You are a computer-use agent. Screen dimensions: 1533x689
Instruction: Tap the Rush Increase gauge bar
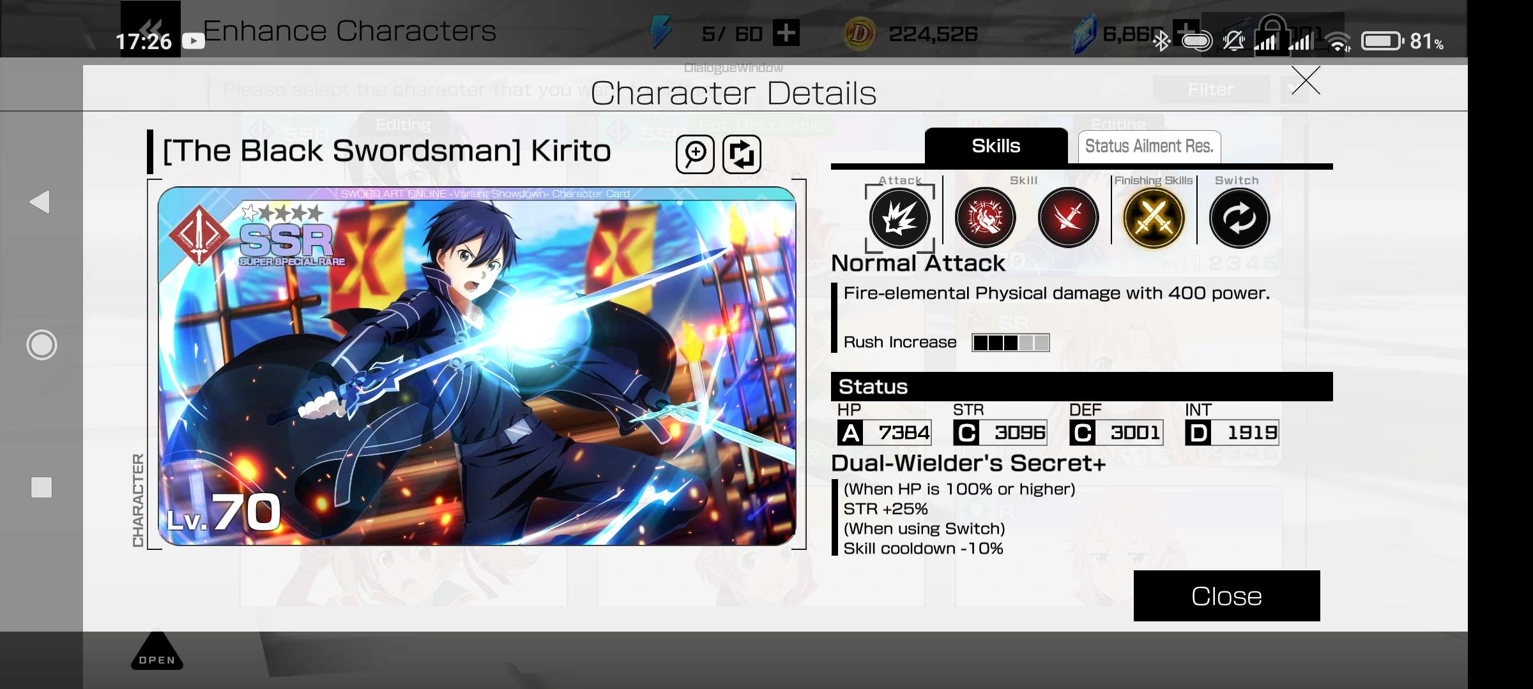[1011, 343]
